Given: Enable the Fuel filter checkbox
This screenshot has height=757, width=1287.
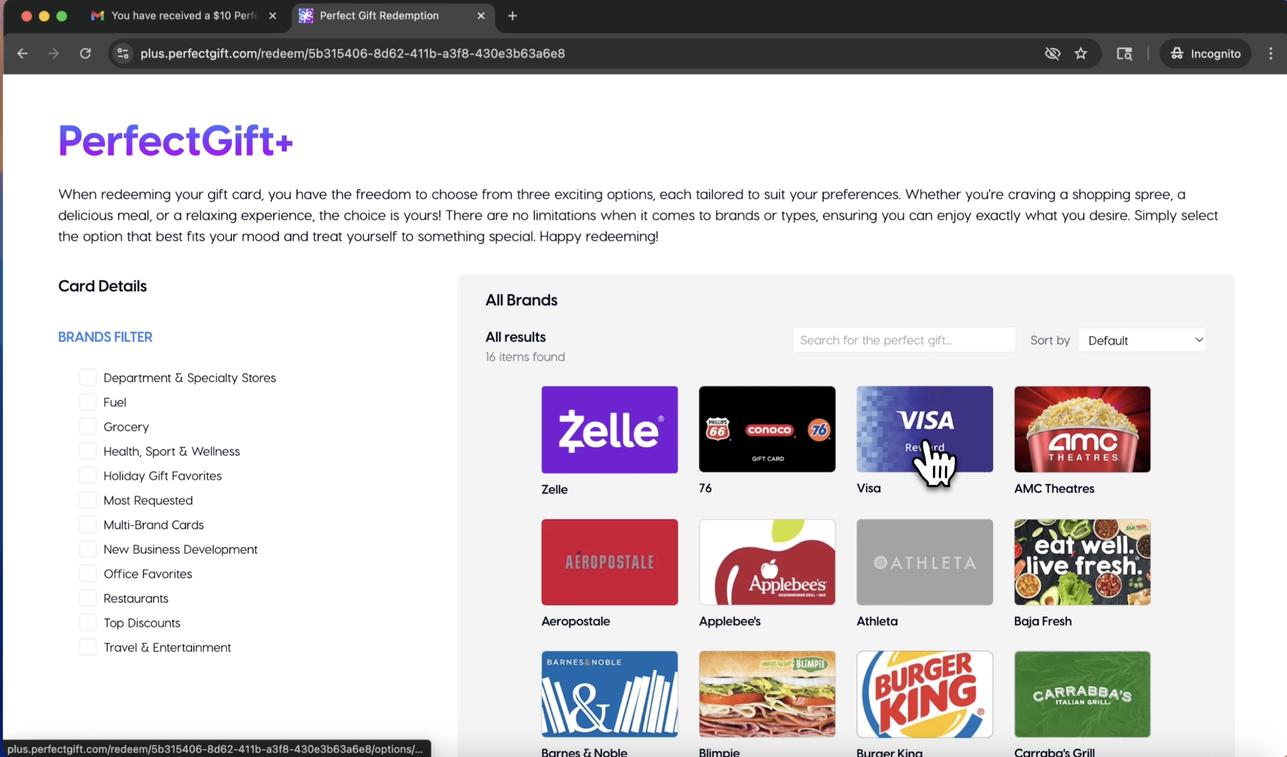Looking at the screenshot, I should [88, 402].
